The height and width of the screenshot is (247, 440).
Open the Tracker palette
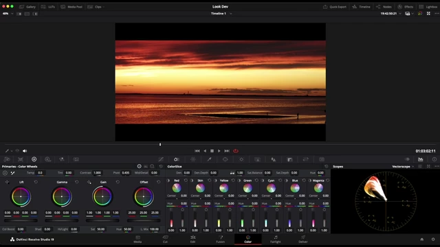(x=241, y=159)
